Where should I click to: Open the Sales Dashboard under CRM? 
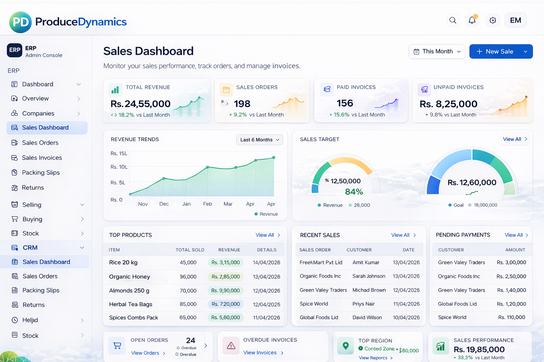point(46,262)
